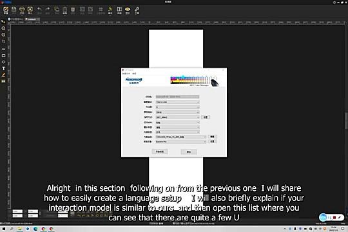Select the rectangle shape tool
348x232 pixels.
[3, 55]
